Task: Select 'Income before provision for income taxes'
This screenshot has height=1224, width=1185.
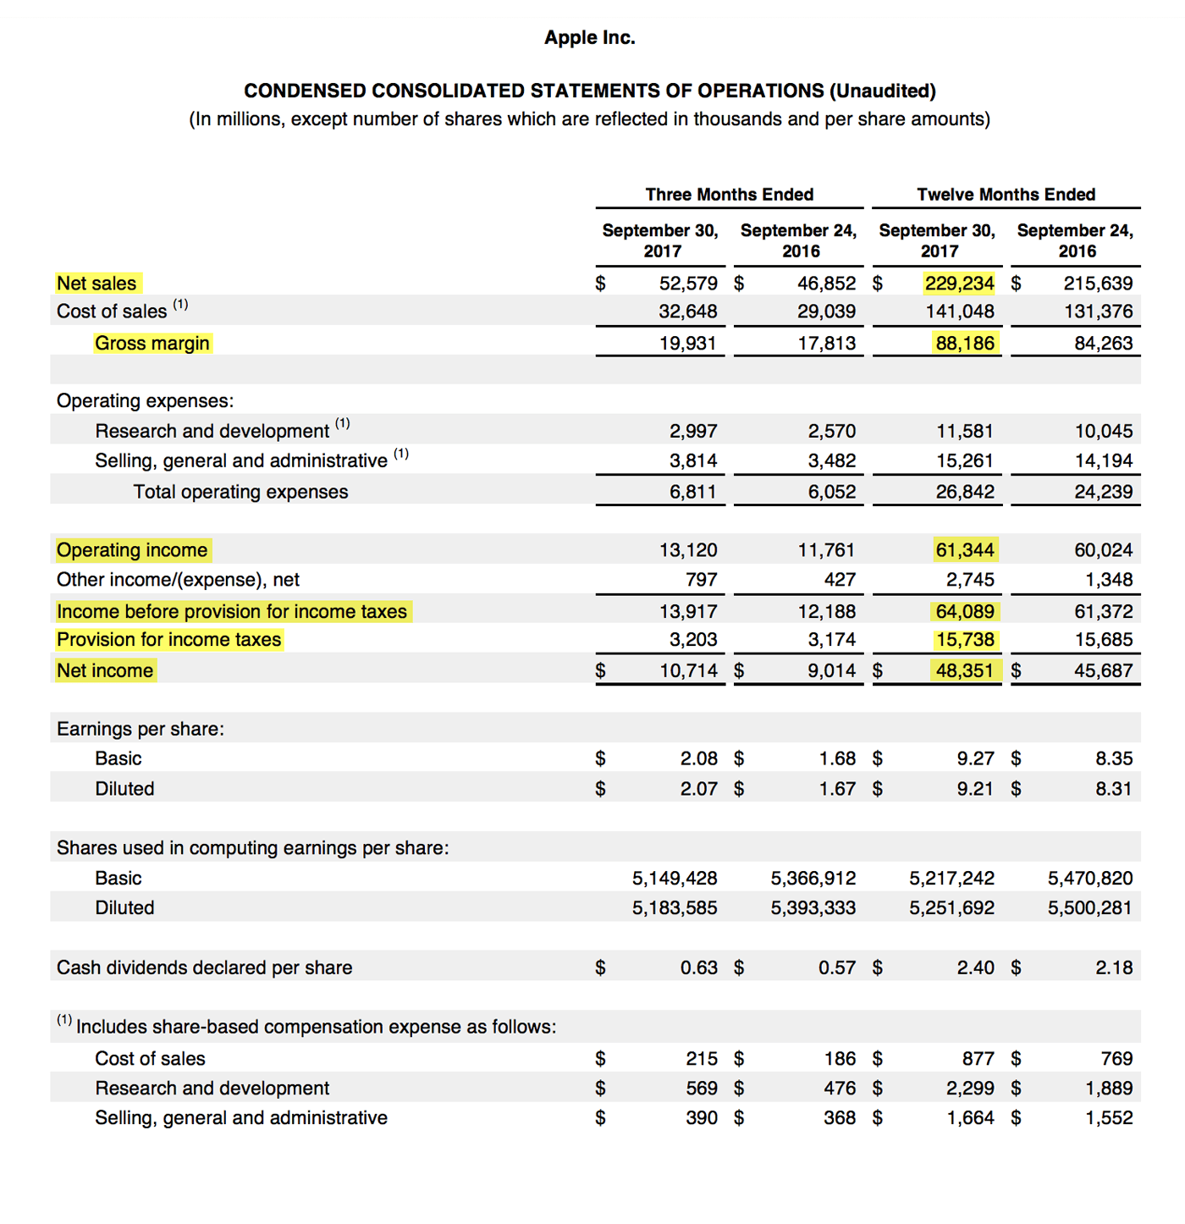Action: (232, 611)
